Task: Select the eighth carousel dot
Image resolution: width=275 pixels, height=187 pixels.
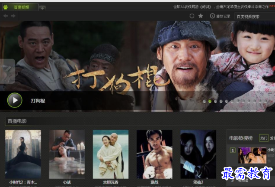Action: click(243, 102)
